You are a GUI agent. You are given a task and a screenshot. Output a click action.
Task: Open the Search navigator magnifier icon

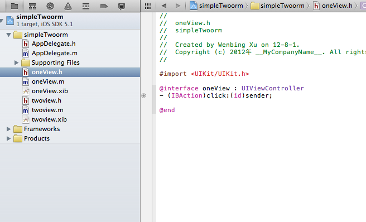click(x=50, y=6)
